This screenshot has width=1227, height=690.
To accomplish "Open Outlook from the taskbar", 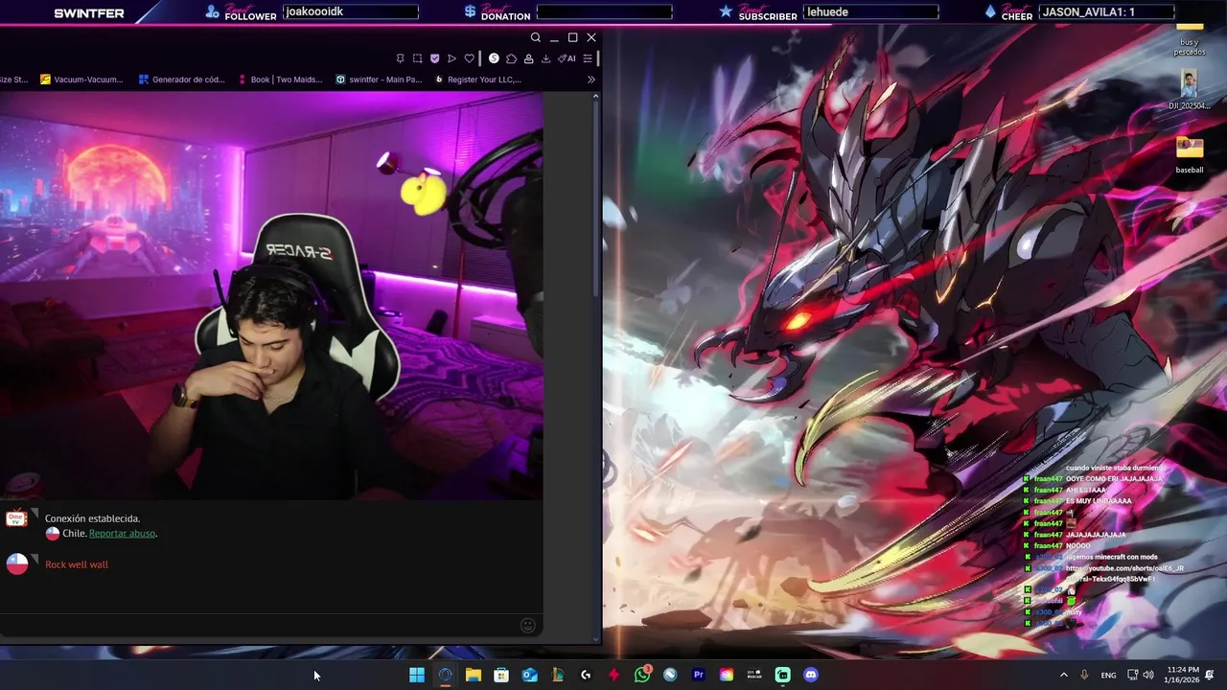I will [x=529, y=675].
